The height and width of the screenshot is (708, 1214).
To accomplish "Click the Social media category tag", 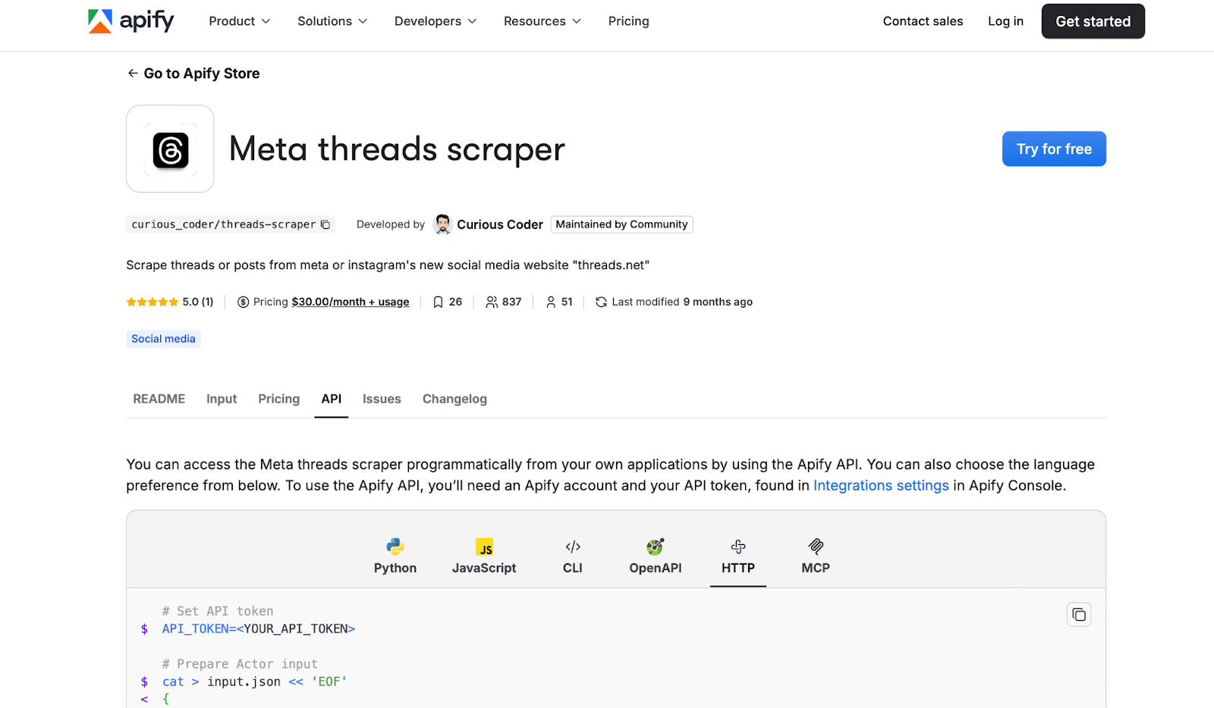I will point(163,339).
